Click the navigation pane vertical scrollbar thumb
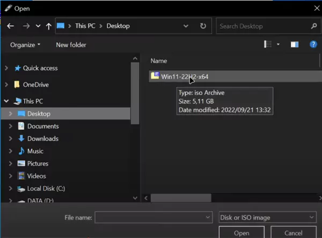 tap(135, 93)
